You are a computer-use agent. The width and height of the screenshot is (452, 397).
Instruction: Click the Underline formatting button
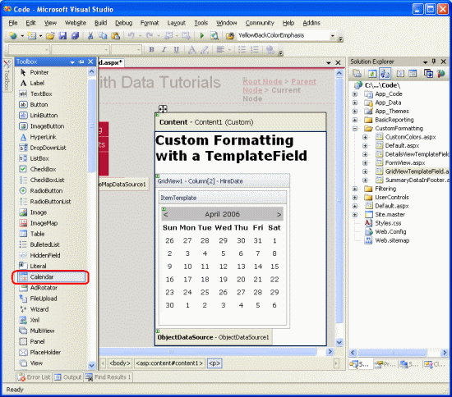tap(177, 49)
